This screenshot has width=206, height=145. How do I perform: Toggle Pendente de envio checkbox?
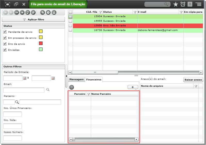(x=5, y=32)
